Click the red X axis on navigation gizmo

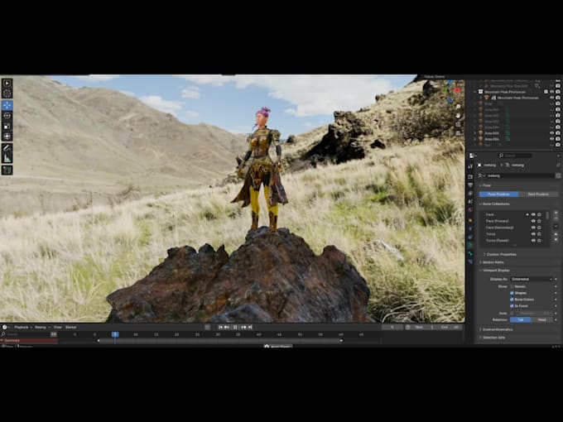pyautogui.click(x=457, y=90)
